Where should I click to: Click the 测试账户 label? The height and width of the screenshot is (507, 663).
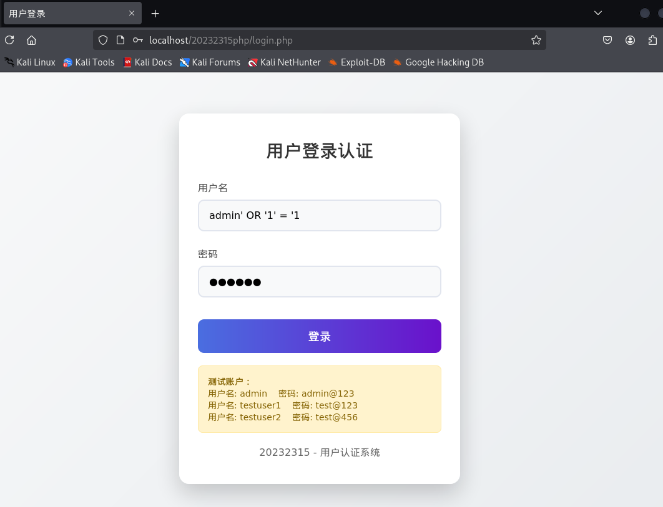pos(229,382)
